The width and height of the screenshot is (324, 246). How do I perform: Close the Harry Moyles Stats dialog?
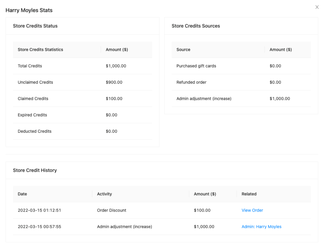tap(317, 7)
